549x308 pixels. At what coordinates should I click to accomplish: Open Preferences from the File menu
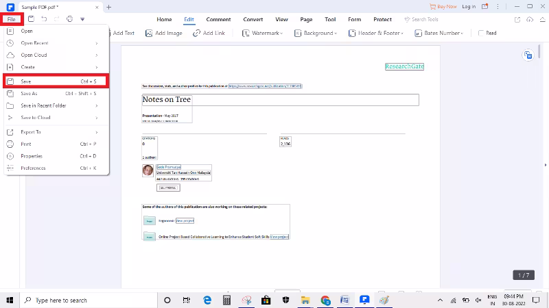point(56,168)
